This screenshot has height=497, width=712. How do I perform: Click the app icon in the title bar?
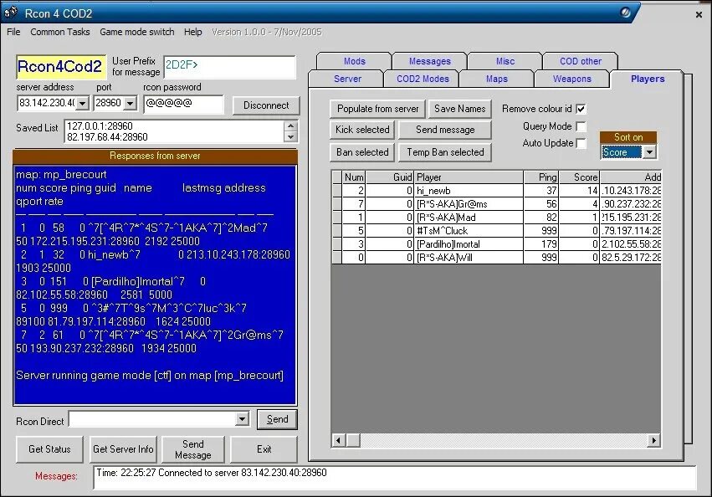[x=11, y=13]
